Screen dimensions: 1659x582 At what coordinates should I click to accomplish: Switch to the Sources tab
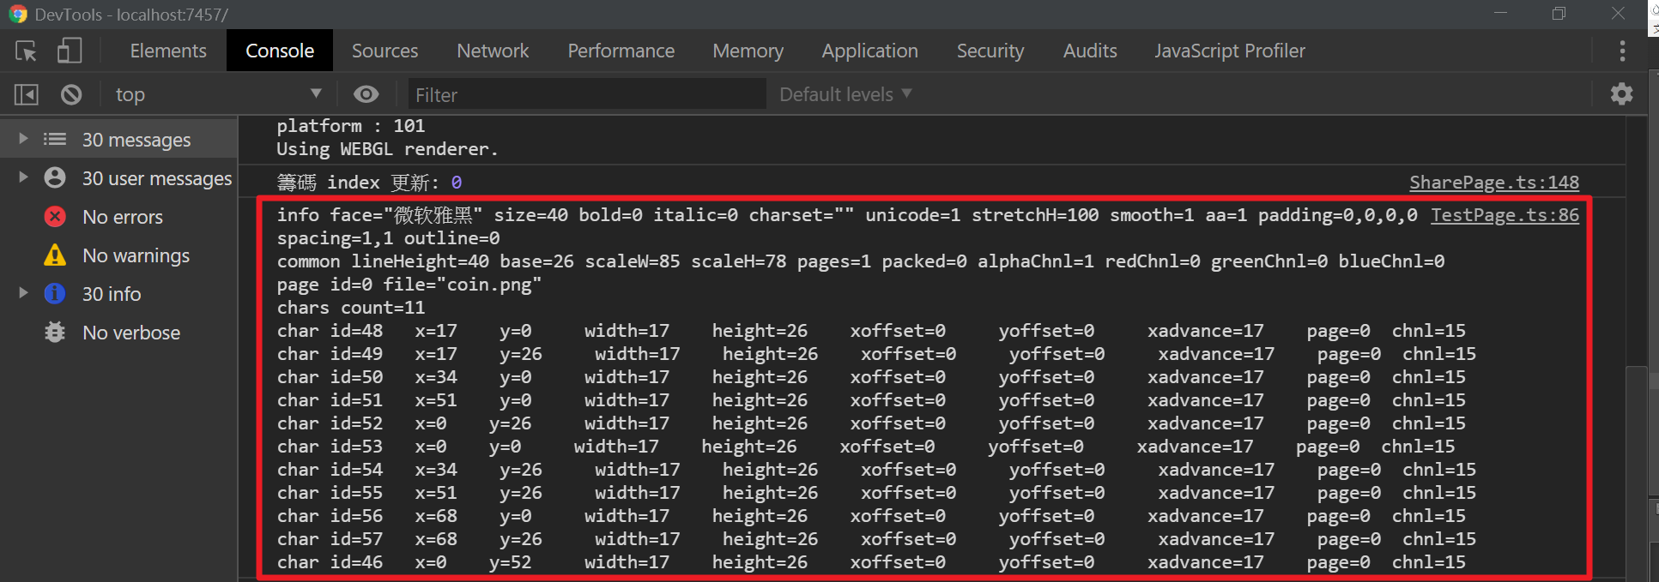[384, 51]
